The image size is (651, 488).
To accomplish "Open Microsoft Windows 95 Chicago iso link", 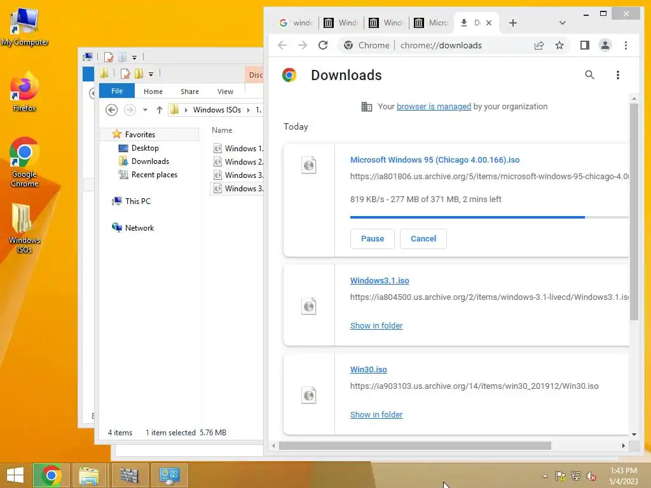I will [x=435, y=159].
